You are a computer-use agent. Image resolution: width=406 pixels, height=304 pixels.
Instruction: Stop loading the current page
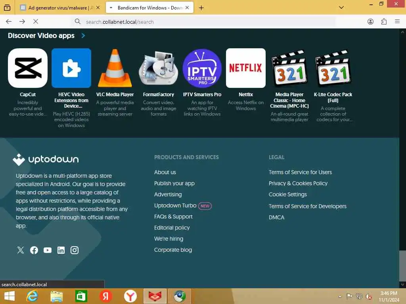[x=36, y=22]
